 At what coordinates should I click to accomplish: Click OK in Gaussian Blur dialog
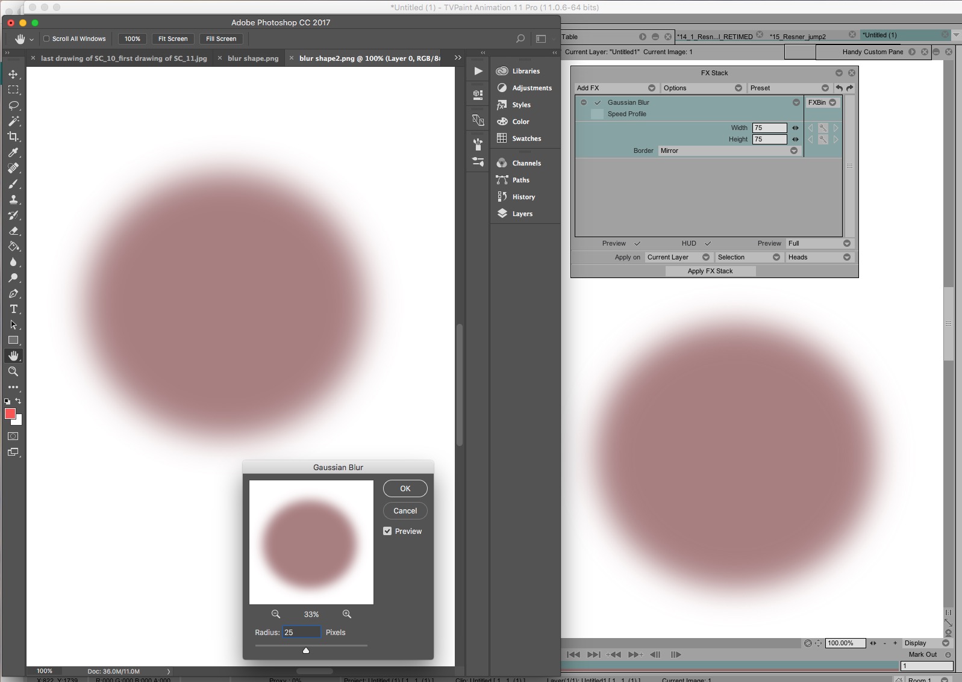coord(405,488)
